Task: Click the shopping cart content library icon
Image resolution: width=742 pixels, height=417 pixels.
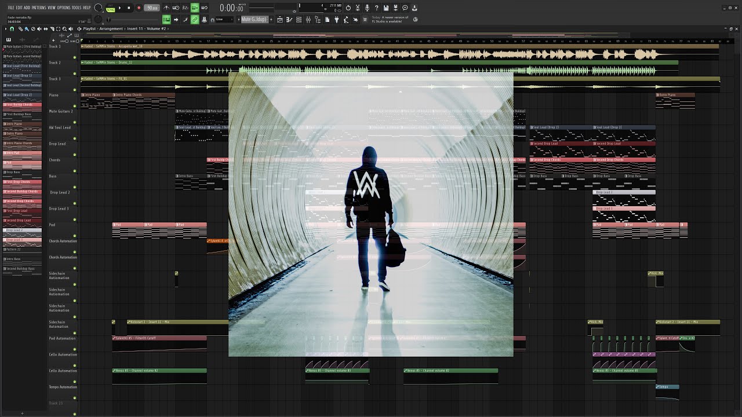Action: tap(365, 20)
